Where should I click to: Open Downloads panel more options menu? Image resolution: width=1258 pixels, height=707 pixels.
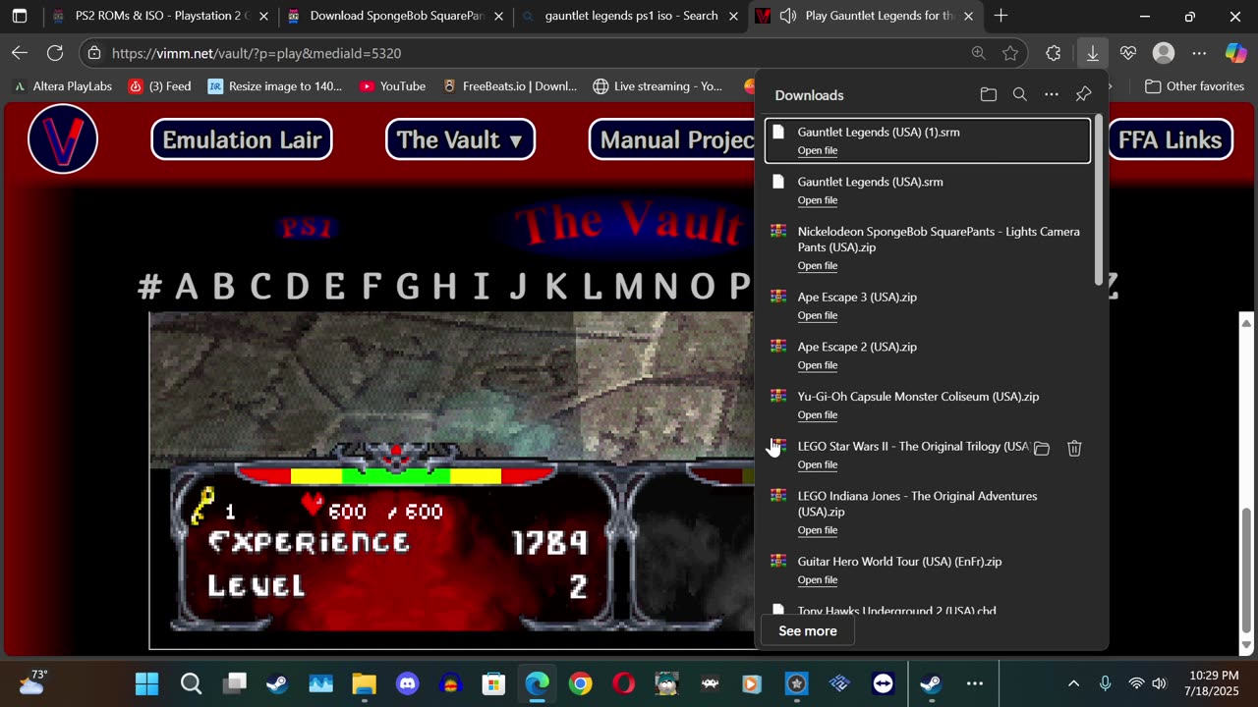[x=1051, y=94]
